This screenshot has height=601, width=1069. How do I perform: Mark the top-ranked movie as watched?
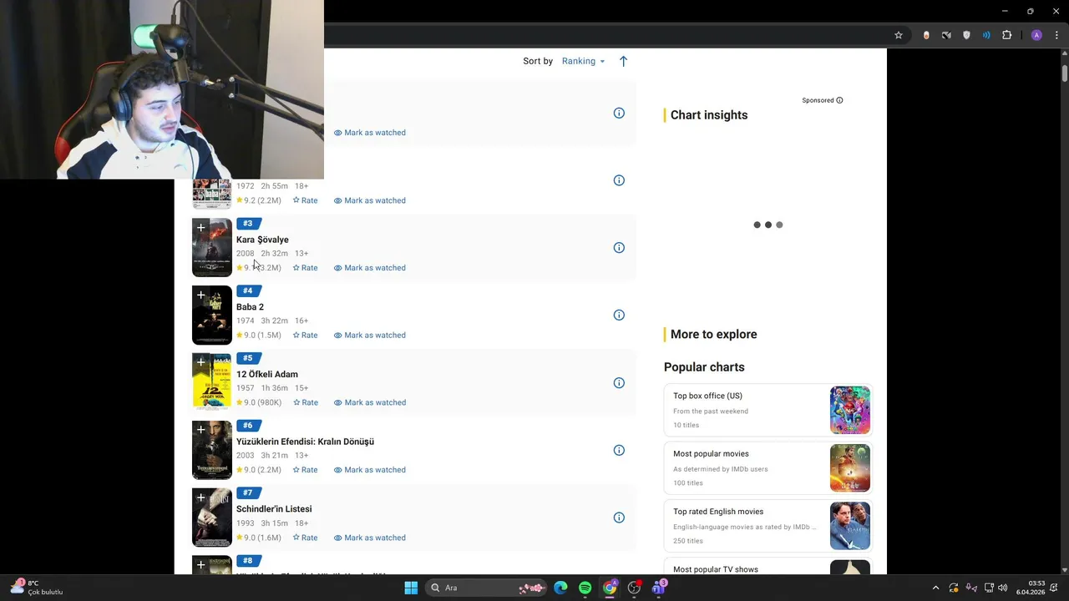point(370,133)
